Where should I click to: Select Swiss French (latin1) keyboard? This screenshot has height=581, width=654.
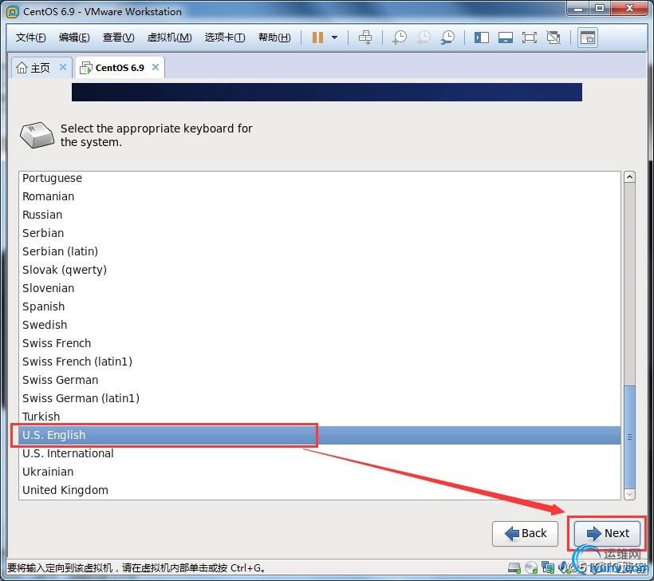pyautogui.click(x=320, y=362)
